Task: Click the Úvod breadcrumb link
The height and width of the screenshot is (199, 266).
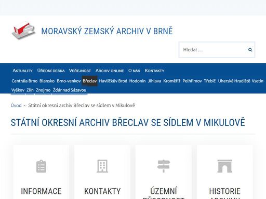Action: click(16, 105)
